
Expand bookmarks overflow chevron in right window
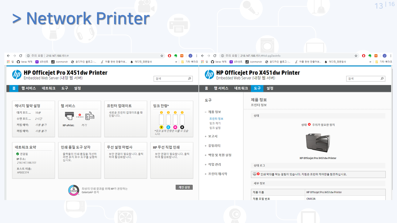click(x=370, y=62)
